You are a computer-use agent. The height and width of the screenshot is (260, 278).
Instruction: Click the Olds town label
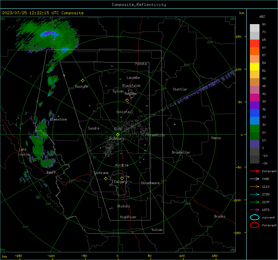point(118,129)
